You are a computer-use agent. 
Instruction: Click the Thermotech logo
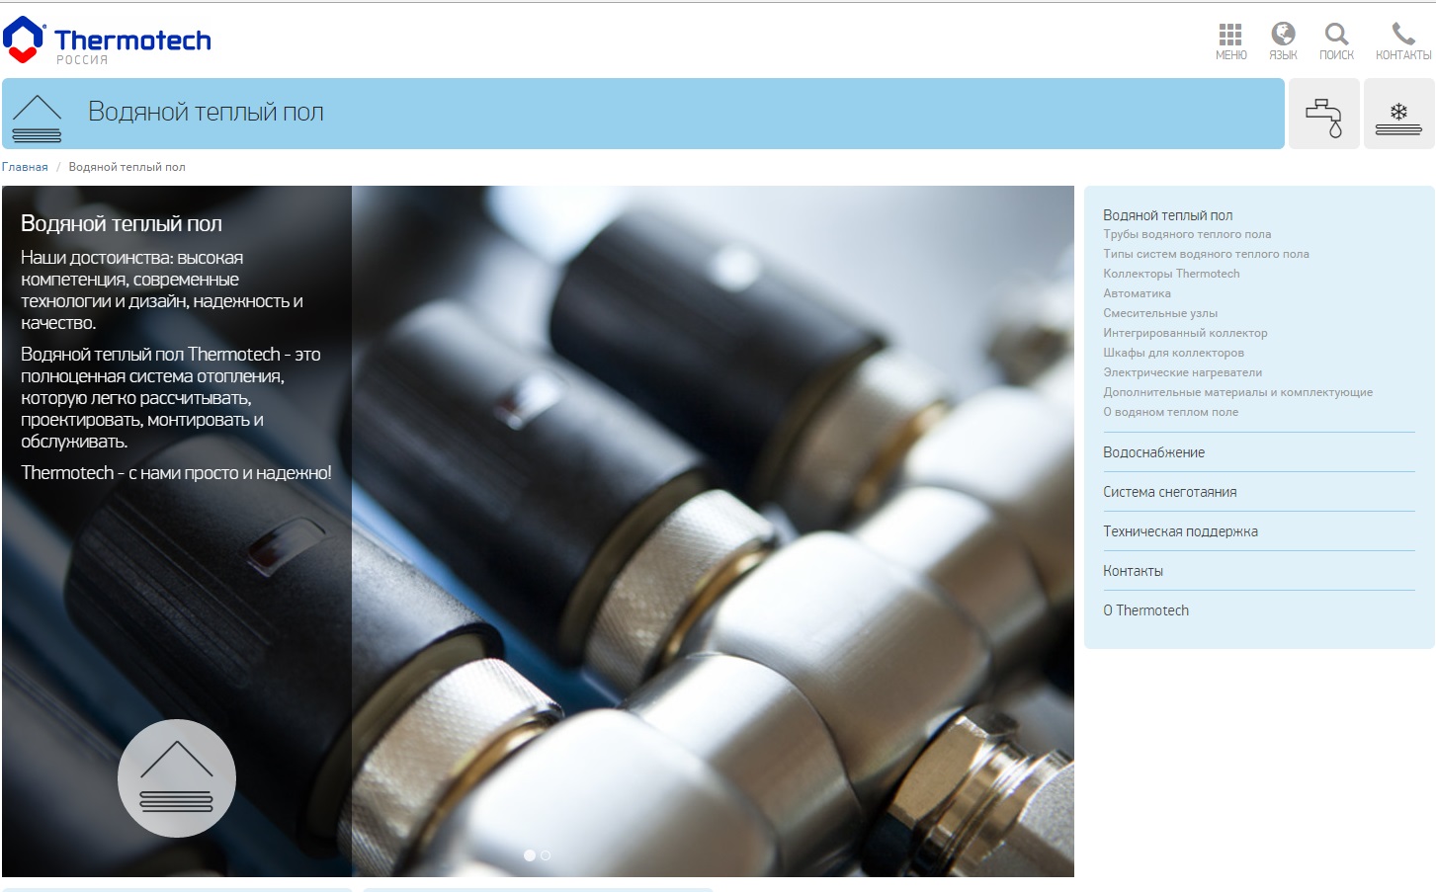click(x=107, y=41)
